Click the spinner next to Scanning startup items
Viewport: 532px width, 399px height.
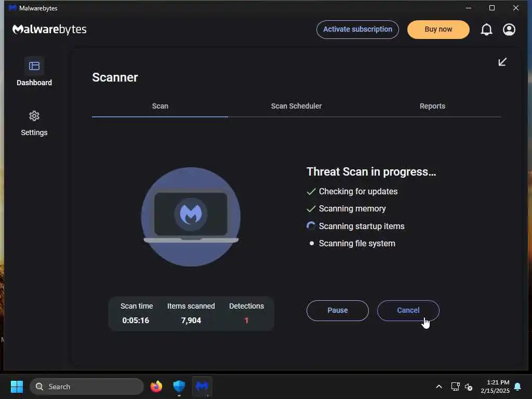311,226
